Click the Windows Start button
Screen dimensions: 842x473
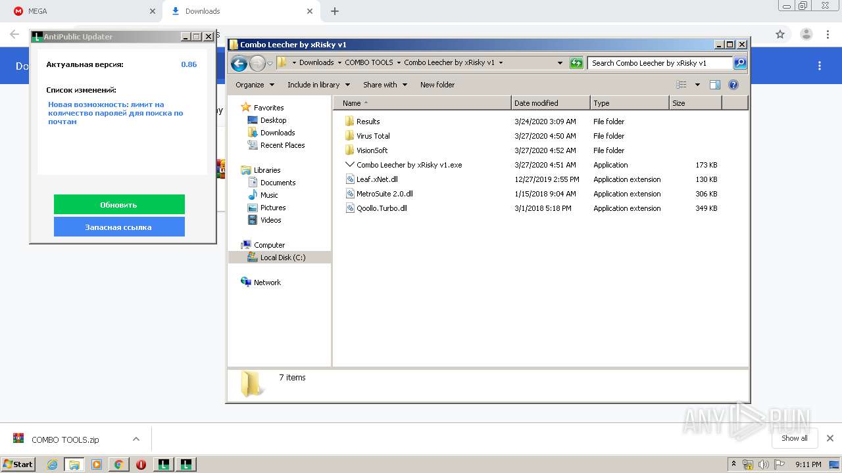18,464
